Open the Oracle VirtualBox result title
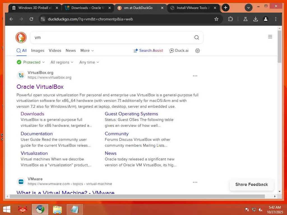Viewport: 287px width, 215px height. 40,87
